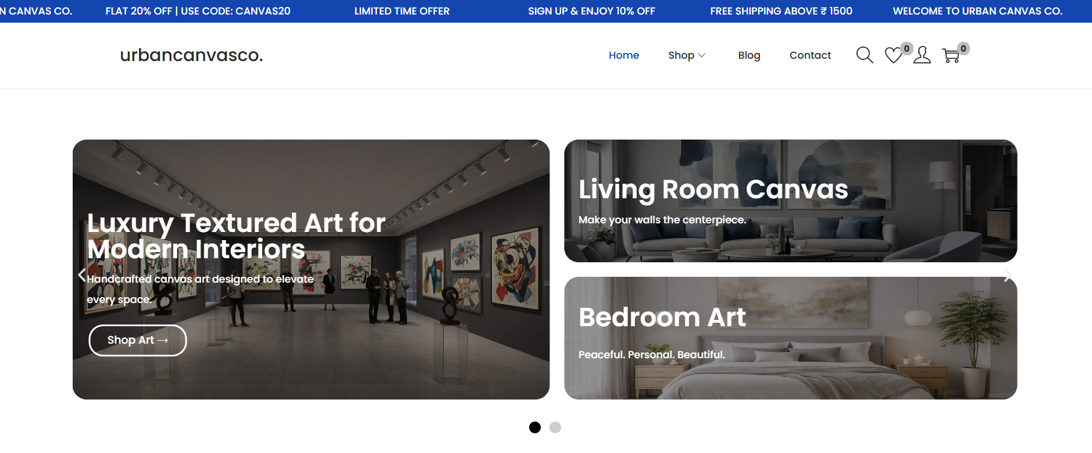Click SIGN UP & ENJOY 10% OFF text
This screenshot has height=453, width=1092.
[591, 11]
